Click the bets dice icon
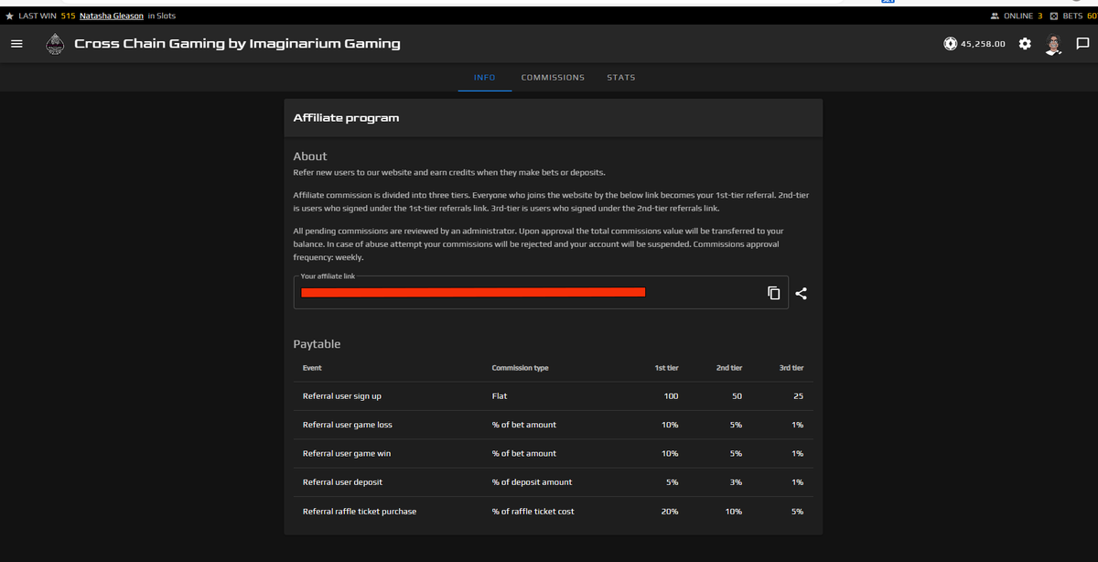1098x562 pixels. pos(1053,16)
